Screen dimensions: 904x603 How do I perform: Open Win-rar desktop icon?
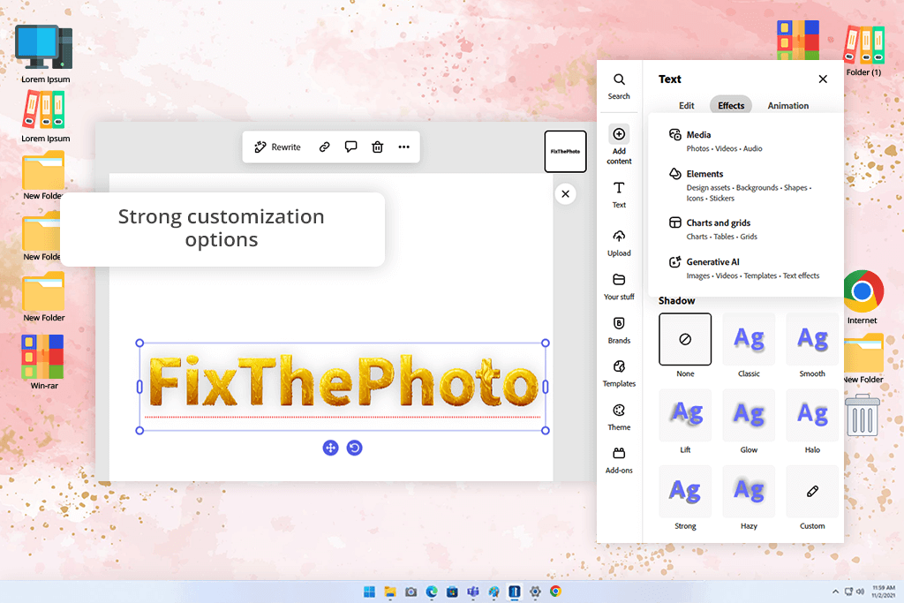click(44, 362)
